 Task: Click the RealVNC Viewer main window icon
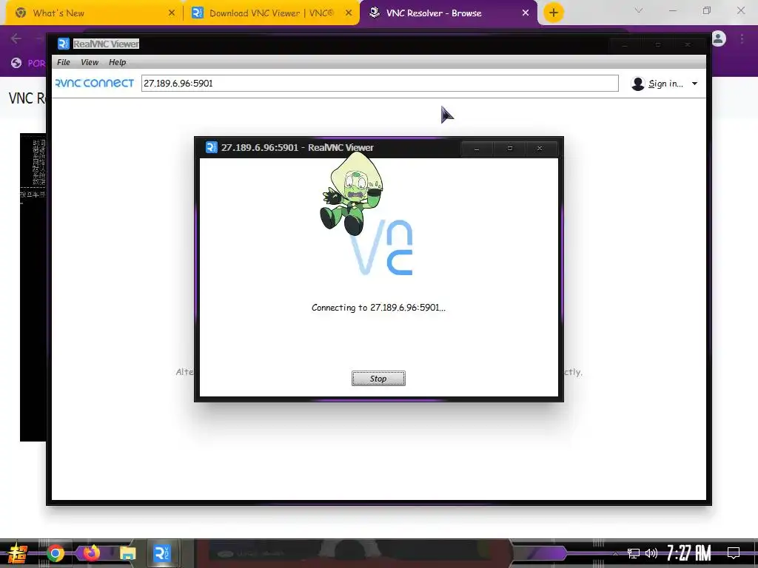pyautogui.click(x=64, y=44)
